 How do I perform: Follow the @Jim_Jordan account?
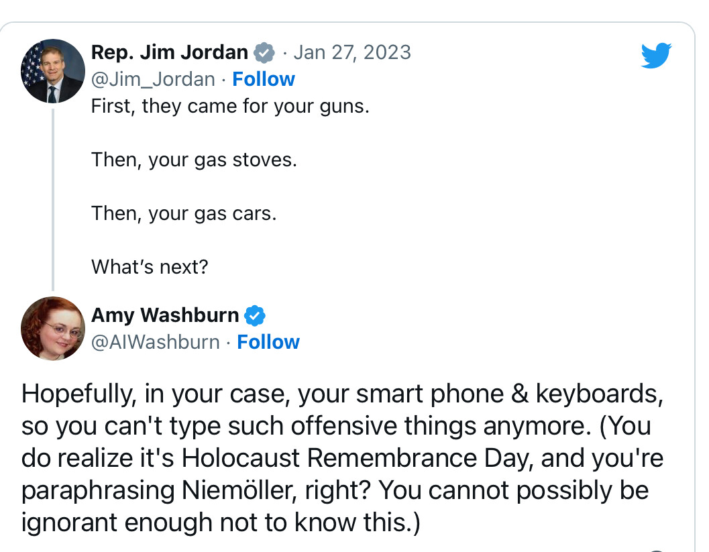pyautogui.click(x=264, y=79)
